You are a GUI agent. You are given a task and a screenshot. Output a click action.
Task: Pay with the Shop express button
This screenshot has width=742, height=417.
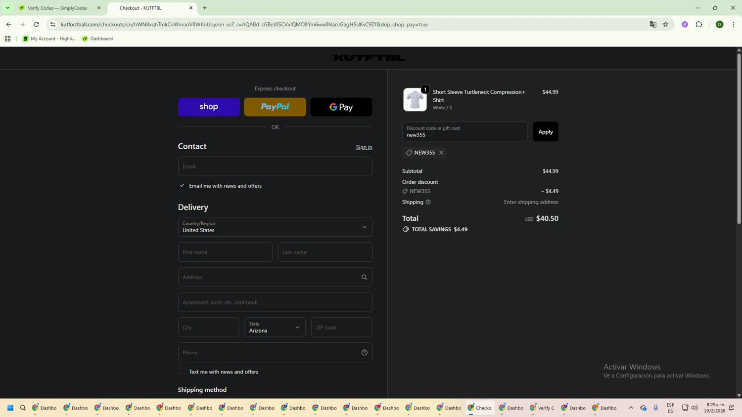pos(209,107)
